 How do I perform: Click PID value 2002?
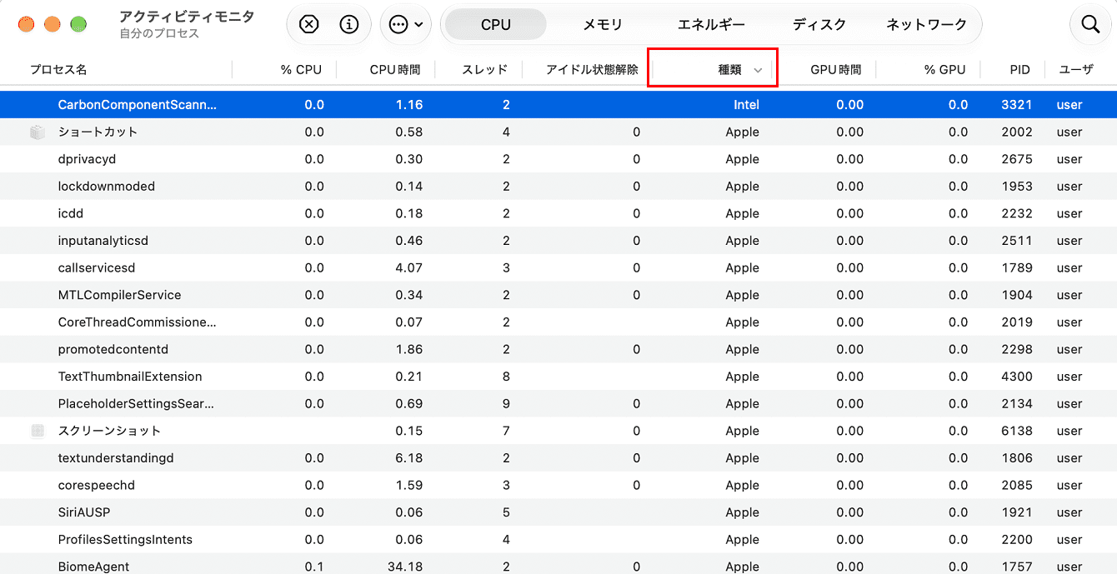tap(1017, 132)
